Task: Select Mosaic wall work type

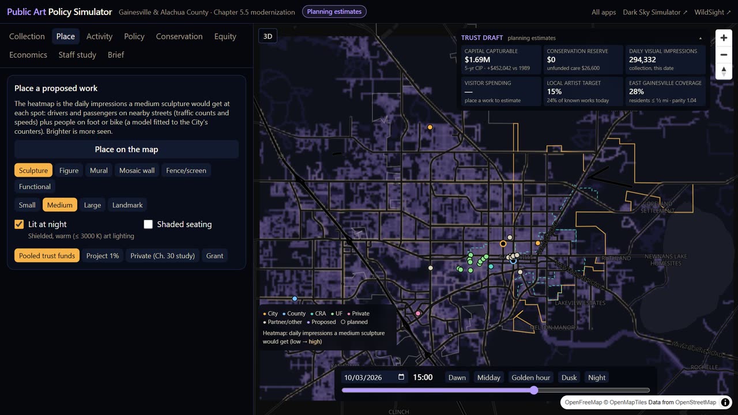Action: [137, 171]
